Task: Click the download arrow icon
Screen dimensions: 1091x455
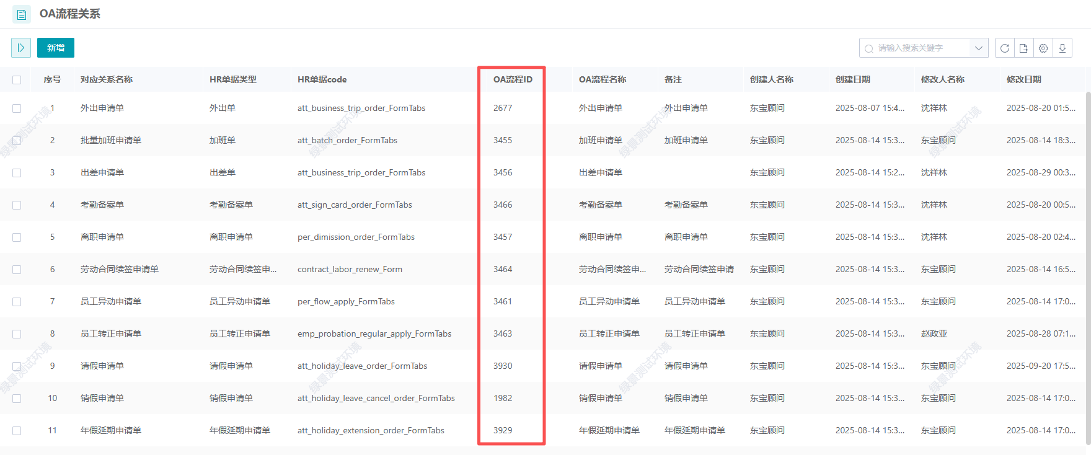Action: point(1062,48)
